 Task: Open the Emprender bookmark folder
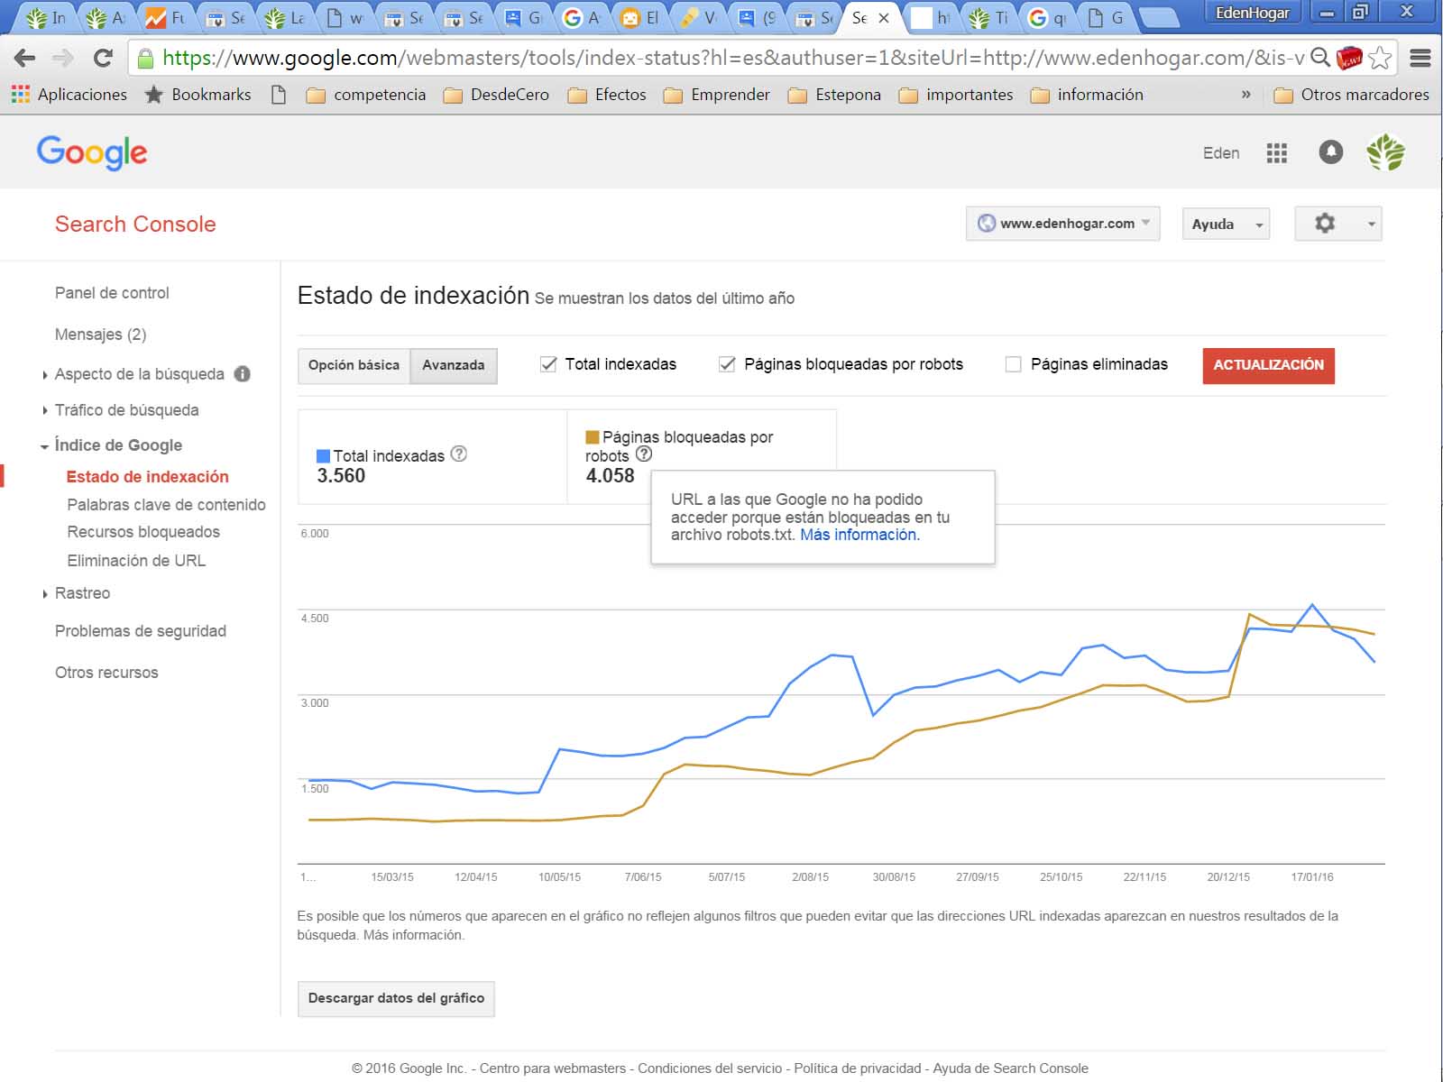pyautogui.click(x=717, y=95)
